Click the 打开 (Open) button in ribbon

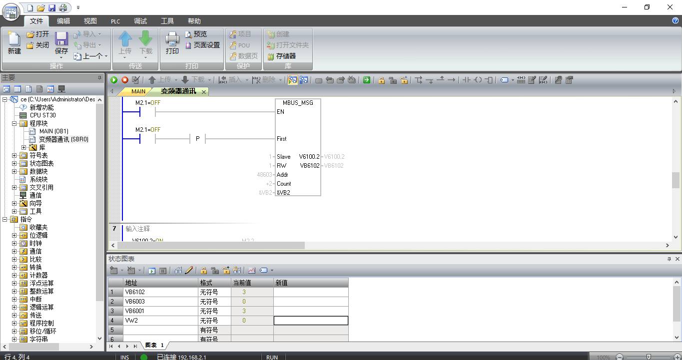click(37, 34)
